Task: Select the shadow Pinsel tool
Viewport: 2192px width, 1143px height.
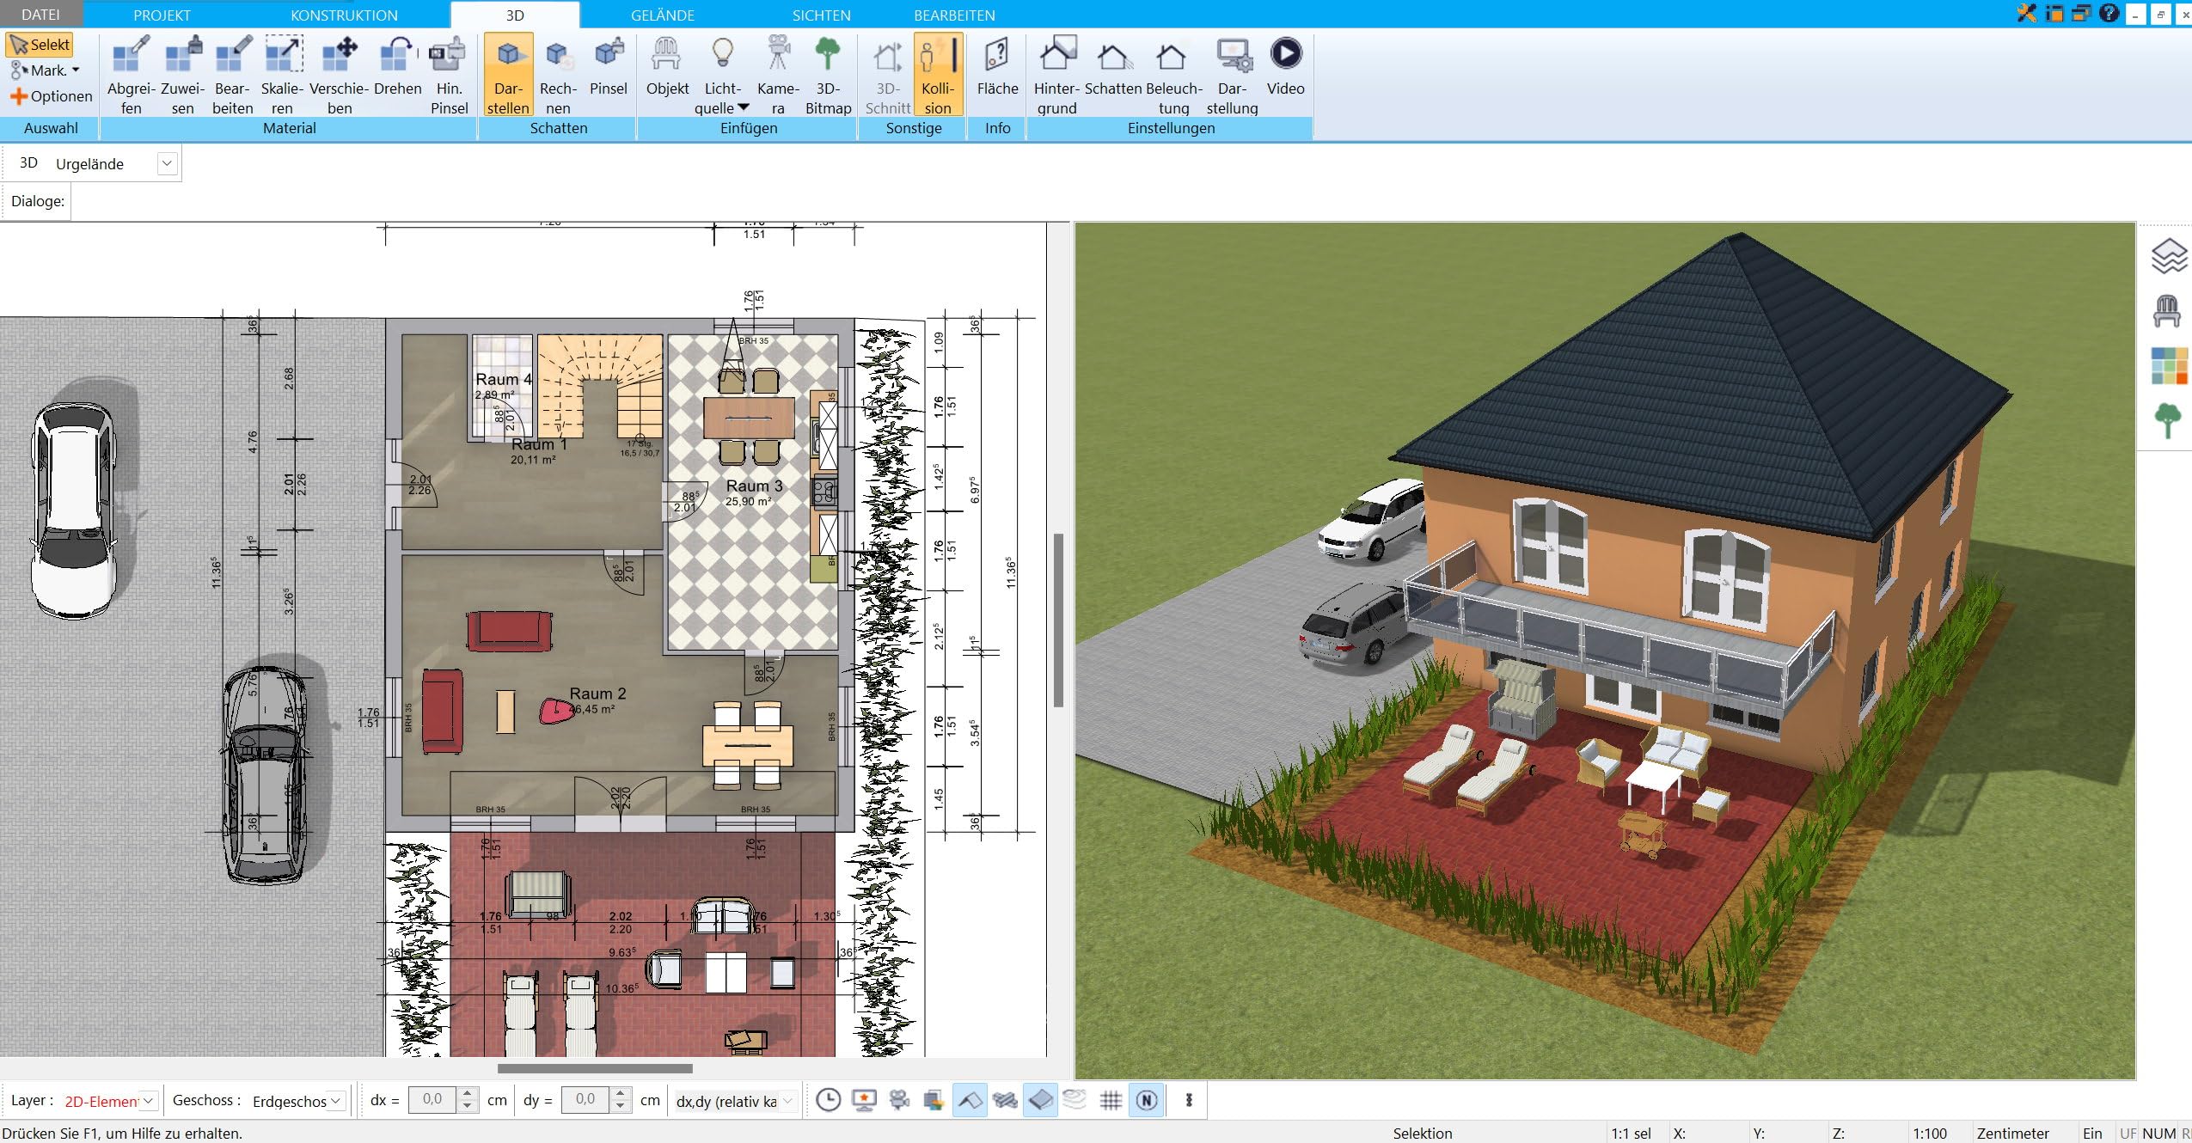Action: (609, 67)
